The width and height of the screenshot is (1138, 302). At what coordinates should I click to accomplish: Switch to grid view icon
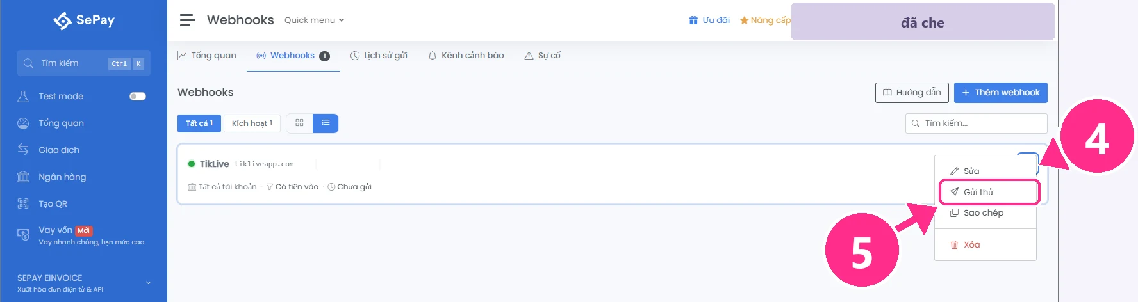299,123
